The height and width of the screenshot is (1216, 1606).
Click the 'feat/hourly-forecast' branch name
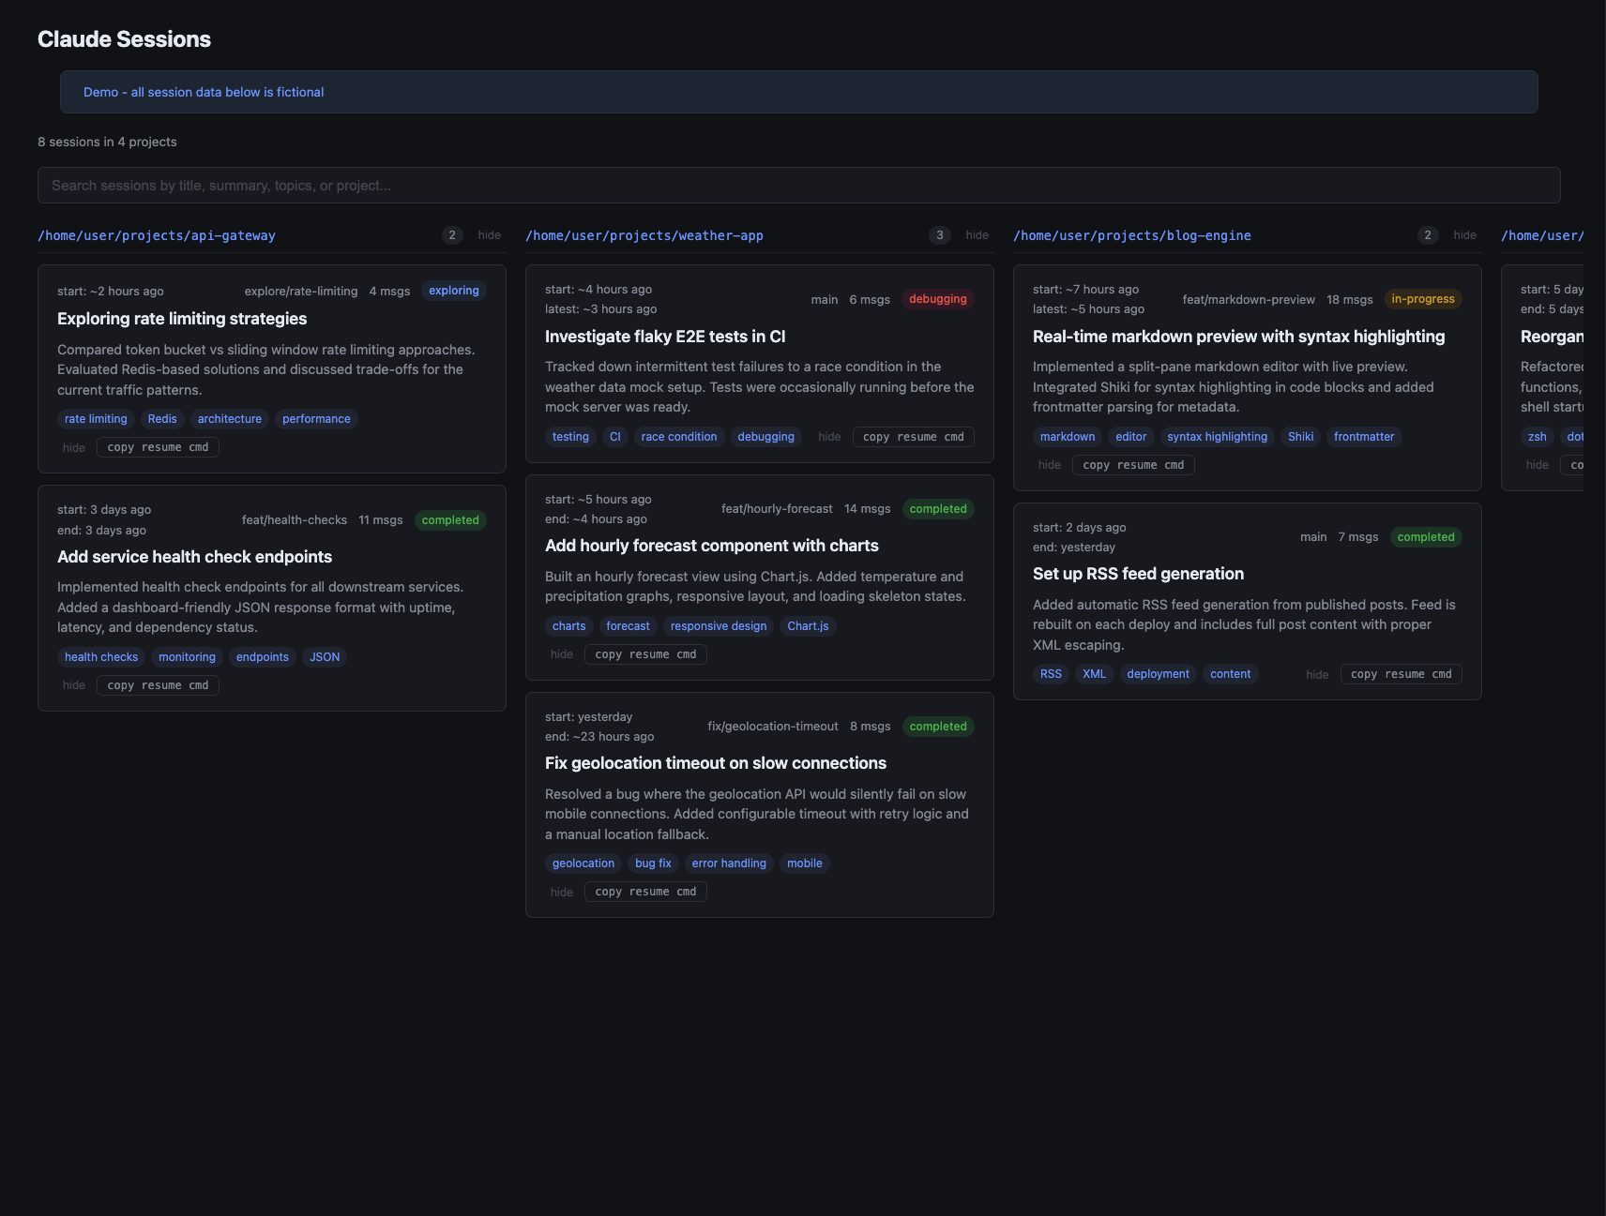pos(777,509)
